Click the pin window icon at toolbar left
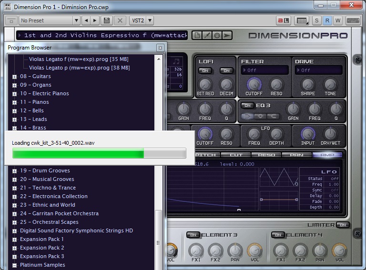This screenshot has width=366, height=270. 11,20
